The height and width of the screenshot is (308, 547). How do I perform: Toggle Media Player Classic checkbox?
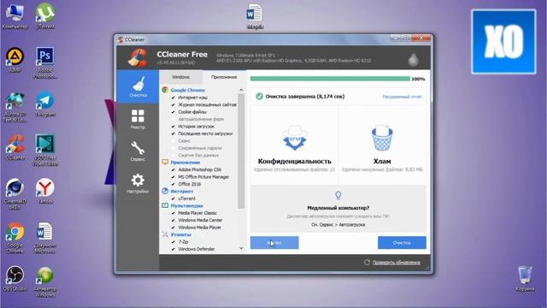(x=173, y=213)
